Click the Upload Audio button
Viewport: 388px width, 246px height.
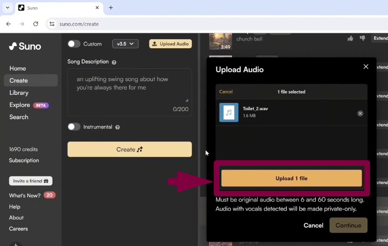click(x=170, y=44)
